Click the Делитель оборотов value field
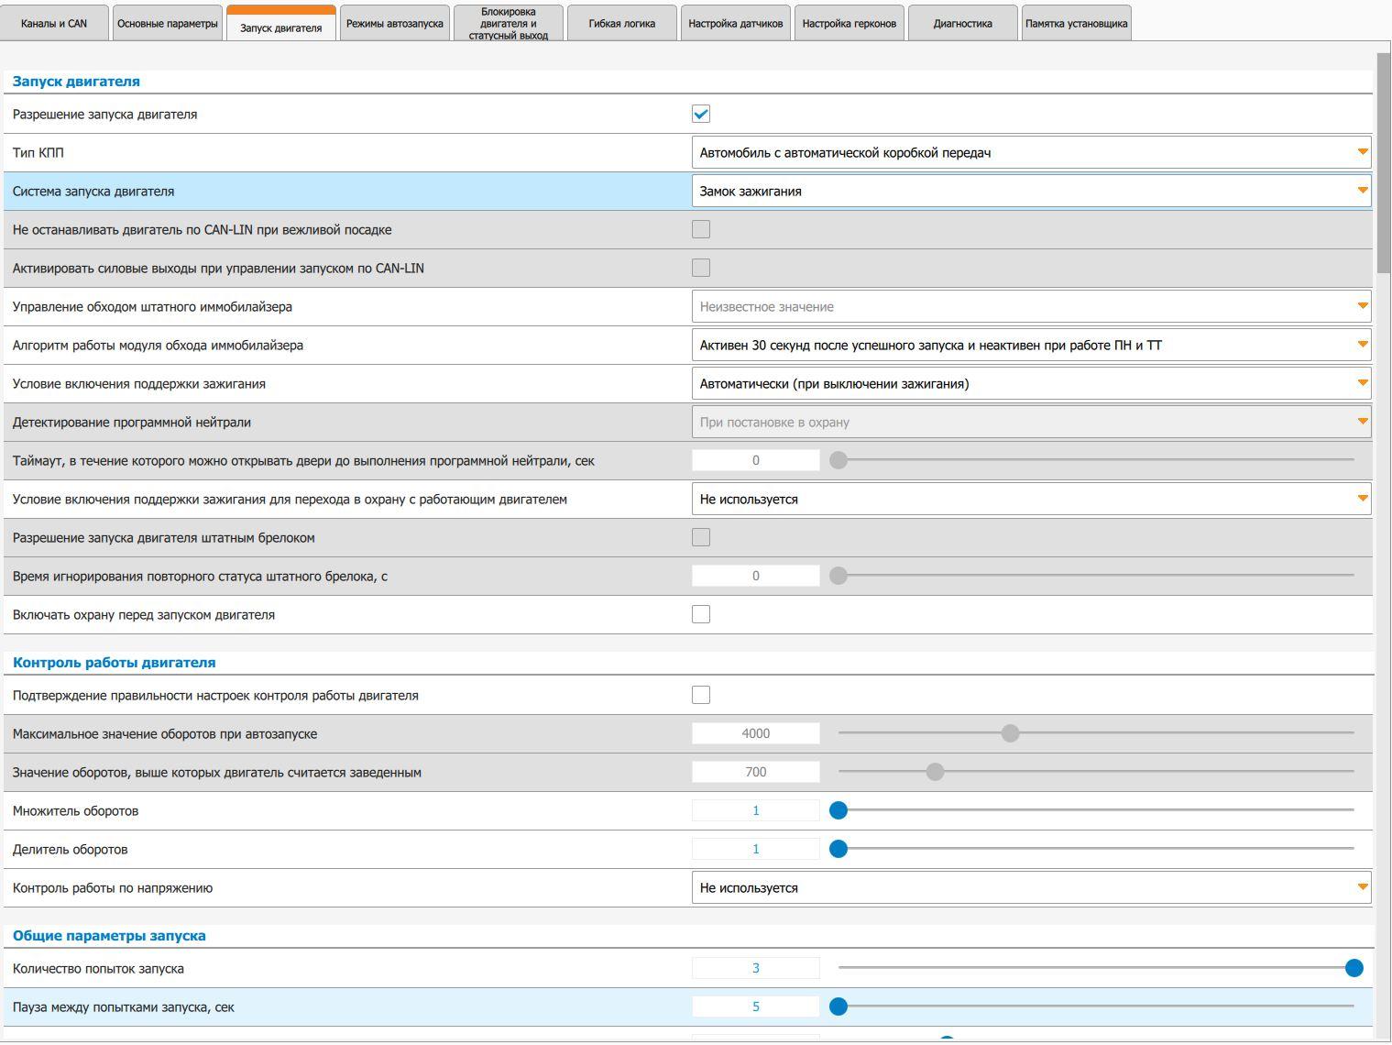The width and height of the screenshot is (1392, 1045). click(756, 849)
